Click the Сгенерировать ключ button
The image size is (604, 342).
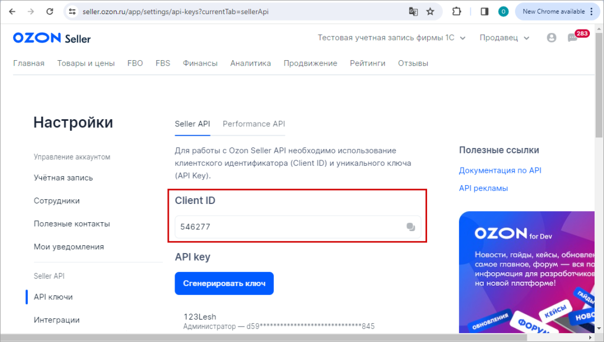(x=224, y=284)
